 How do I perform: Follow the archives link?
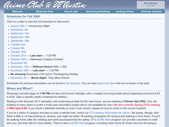point(73,83)
